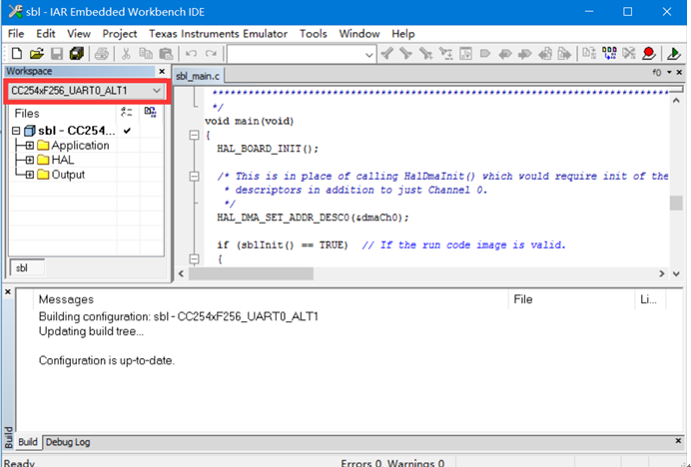Navigate forward in editor history

tap(564, 54)
